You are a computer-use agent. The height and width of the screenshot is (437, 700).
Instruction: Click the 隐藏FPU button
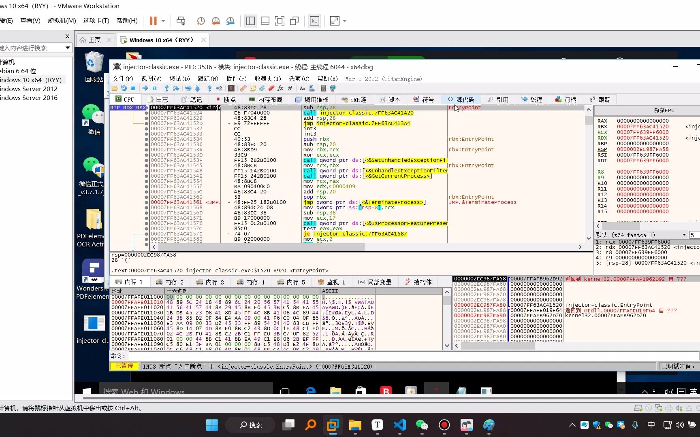664,110
